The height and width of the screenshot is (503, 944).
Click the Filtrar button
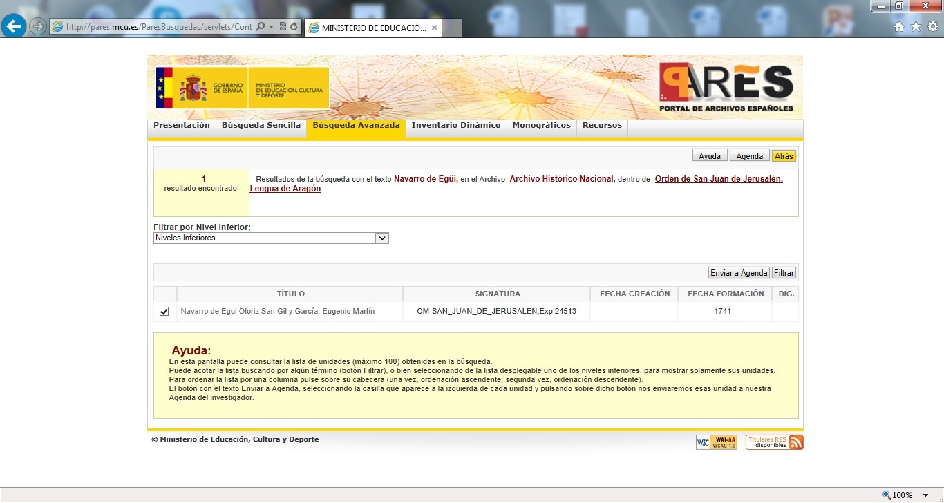click(783, 273)
